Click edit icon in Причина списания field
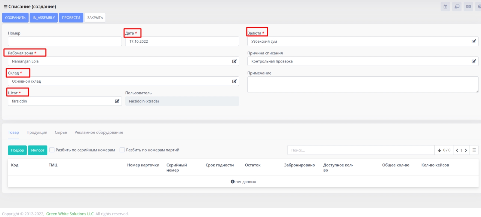 tap(473, 61)
